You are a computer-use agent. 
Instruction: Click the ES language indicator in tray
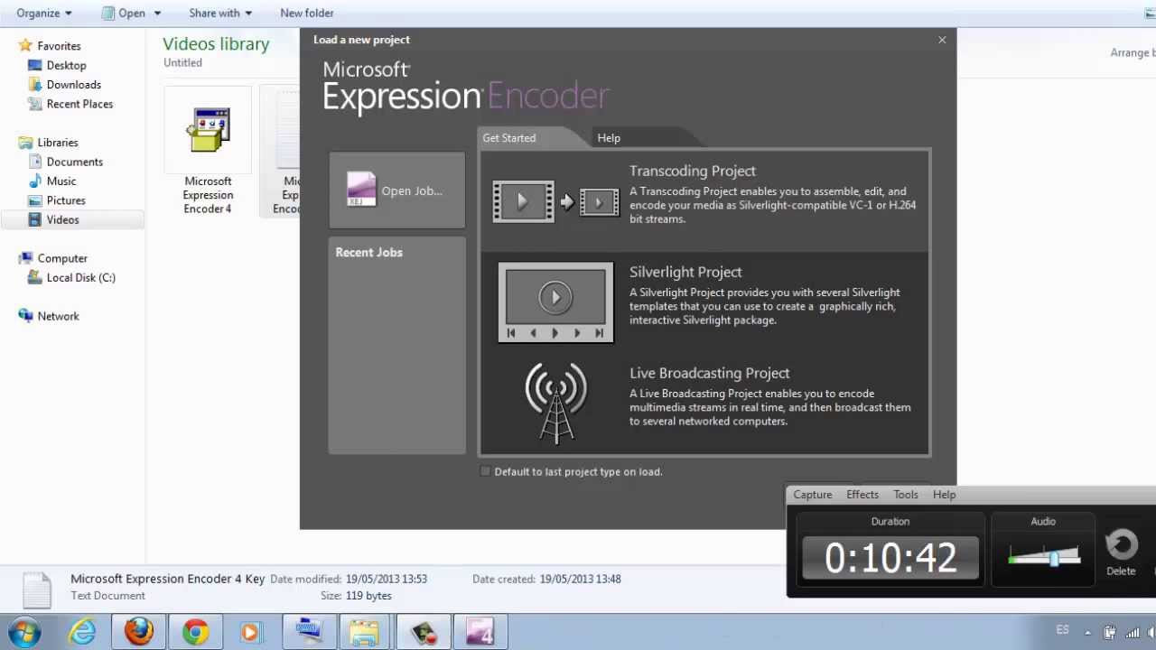[x=1063, y=630]
